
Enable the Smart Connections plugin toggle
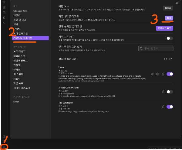(170, 92)
